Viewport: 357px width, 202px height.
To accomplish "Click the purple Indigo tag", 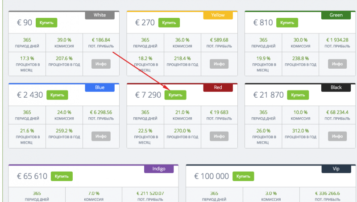I will [158, 169].
